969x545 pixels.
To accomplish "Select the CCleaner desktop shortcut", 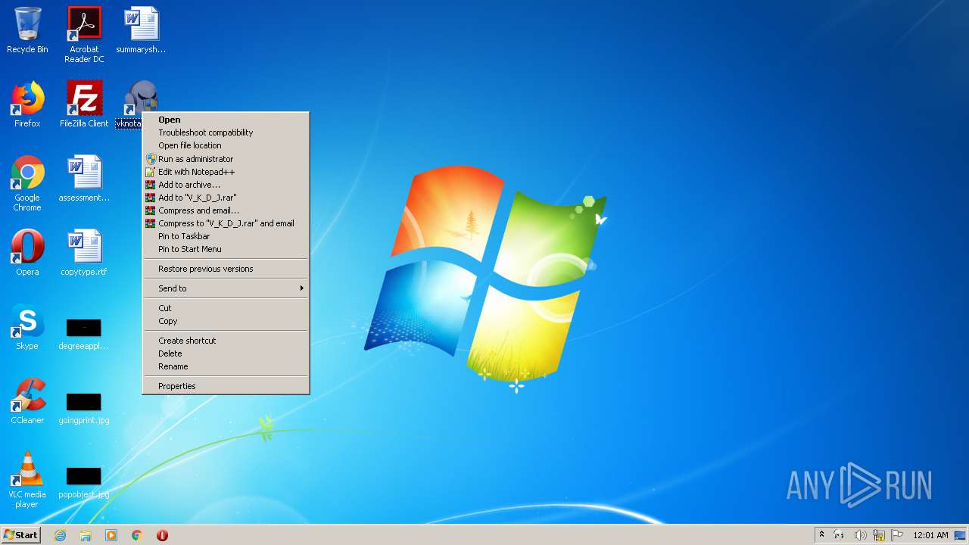I will (27, 401).
